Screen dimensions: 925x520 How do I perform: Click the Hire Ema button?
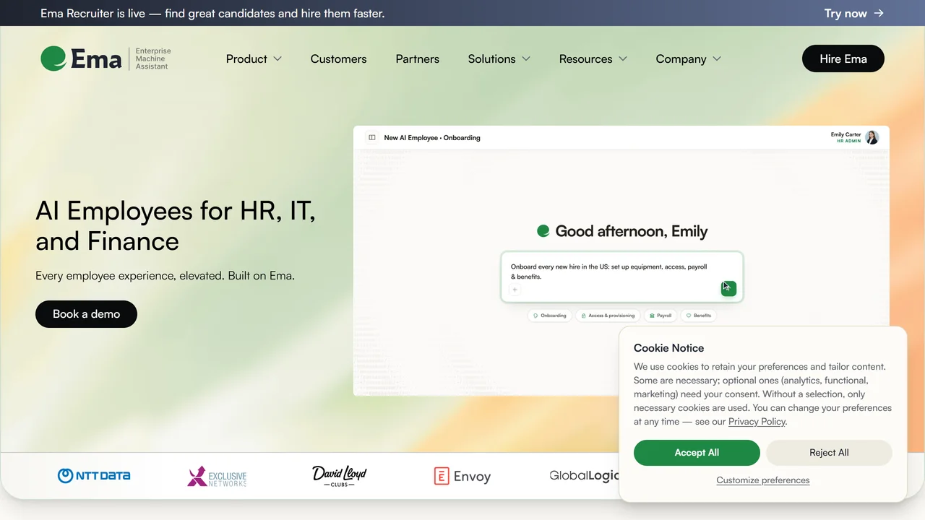tap(843, 58)
